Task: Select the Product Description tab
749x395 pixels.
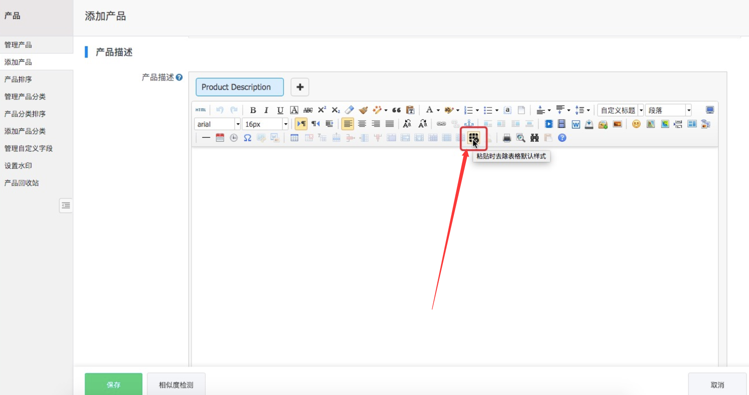Action: click(x=239, y=87)
